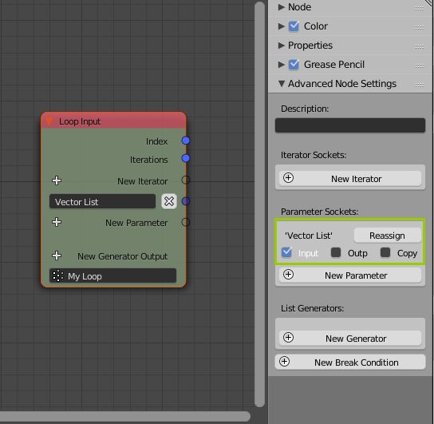Viewport: 434px width, 424px height.
Task: Enable the Copy checkbox
Action: coord(385,252)
